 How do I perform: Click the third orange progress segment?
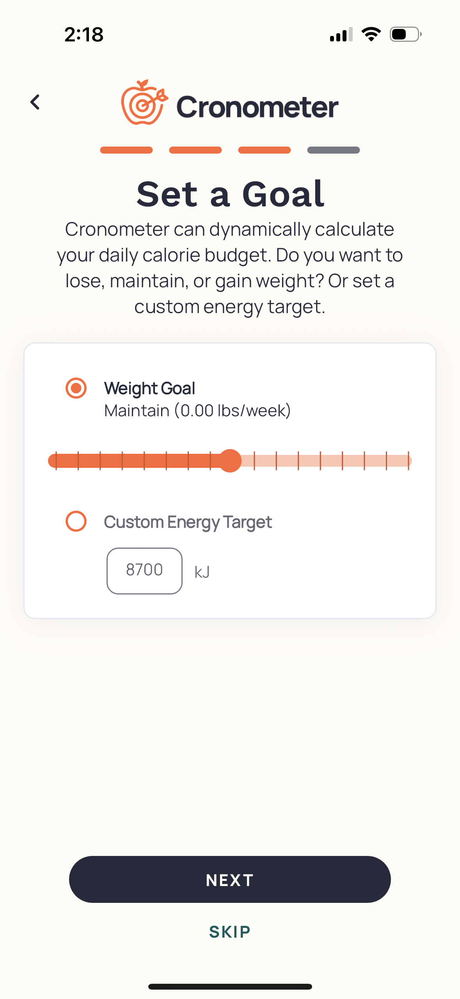click(264, 150)
